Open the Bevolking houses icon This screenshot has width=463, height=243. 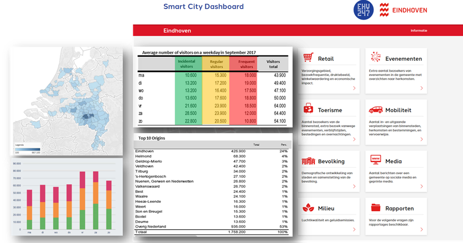click(307, 160)
